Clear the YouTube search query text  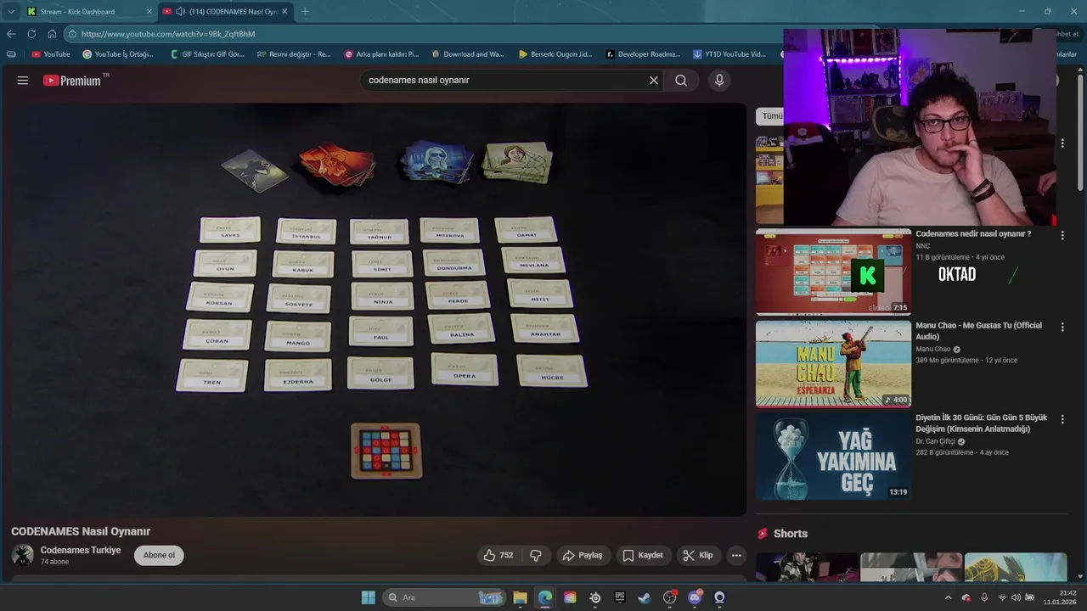(654, 80)
